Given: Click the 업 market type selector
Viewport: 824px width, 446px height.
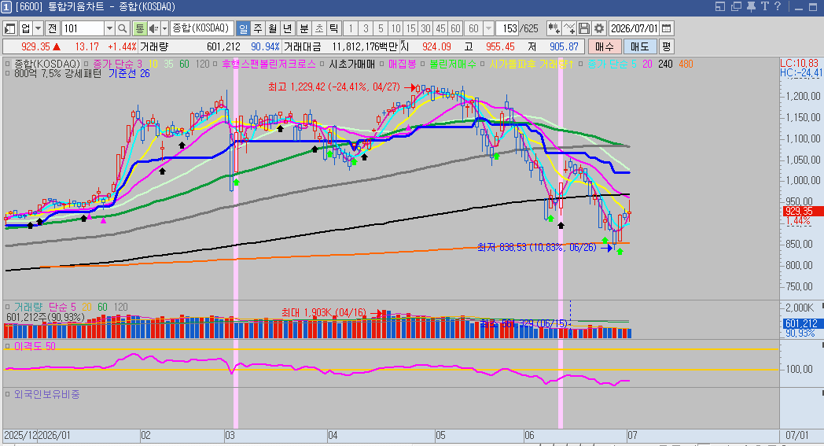Looking at the screenshot, I should pos(26,28).
